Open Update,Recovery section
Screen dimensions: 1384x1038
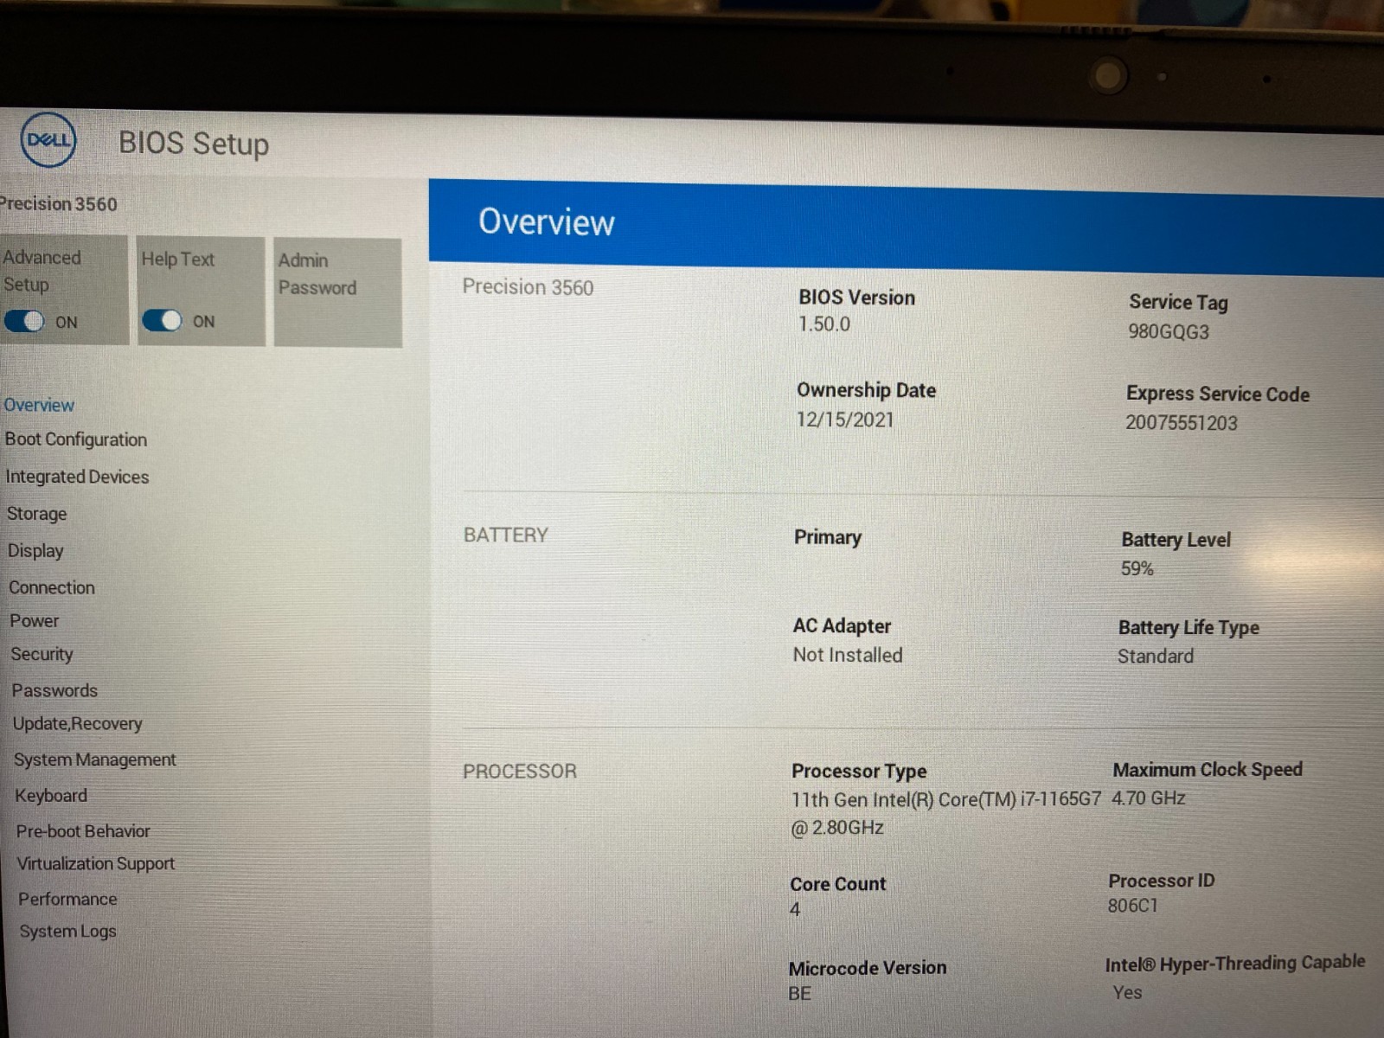(77, 724)
